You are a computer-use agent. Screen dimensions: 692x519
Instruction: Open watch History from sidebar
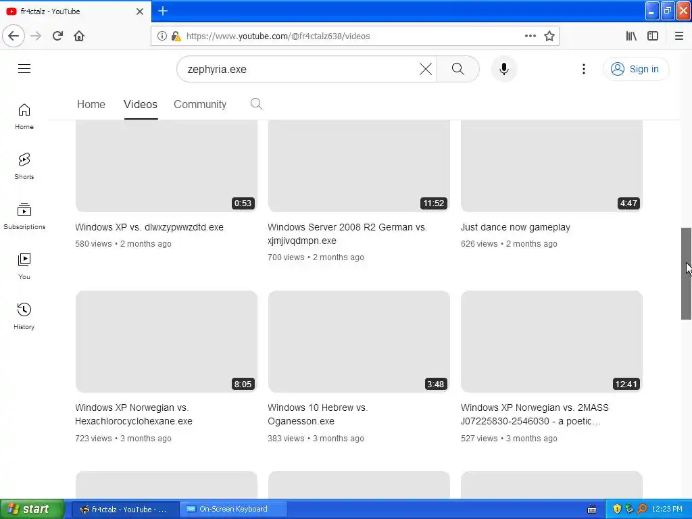[24, 316]
